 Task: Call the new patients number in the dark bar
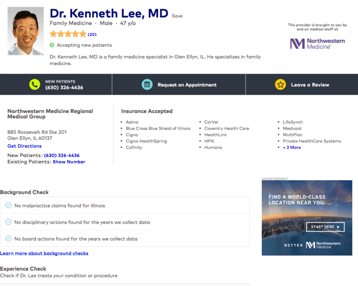click(x=64, y=88)
